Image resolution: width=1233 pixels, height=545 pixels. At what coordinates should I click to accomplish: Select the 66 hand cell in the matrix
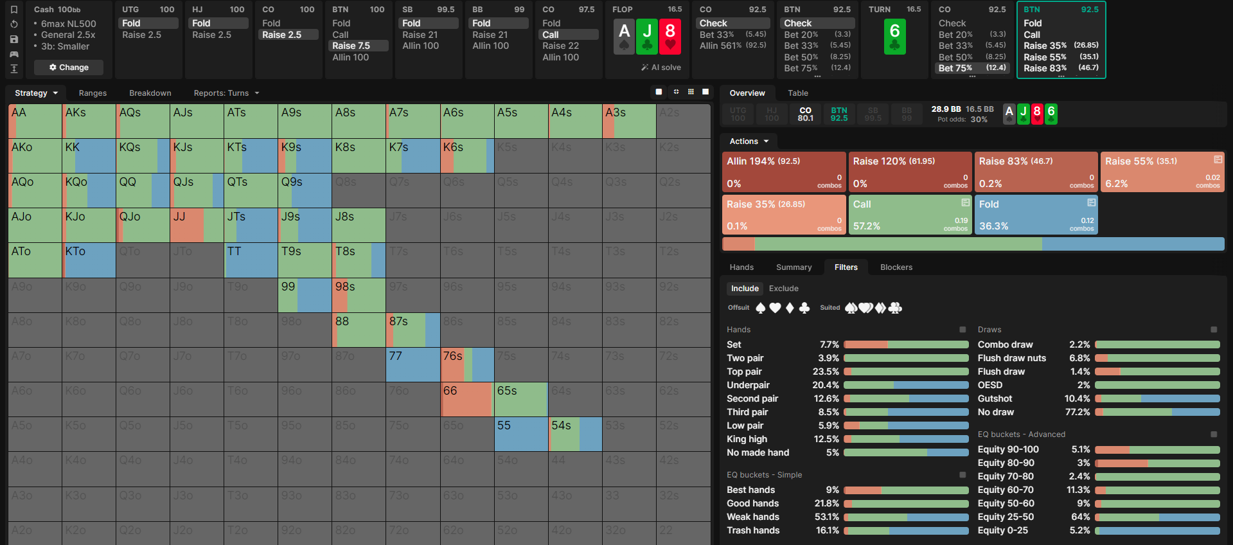467,399
